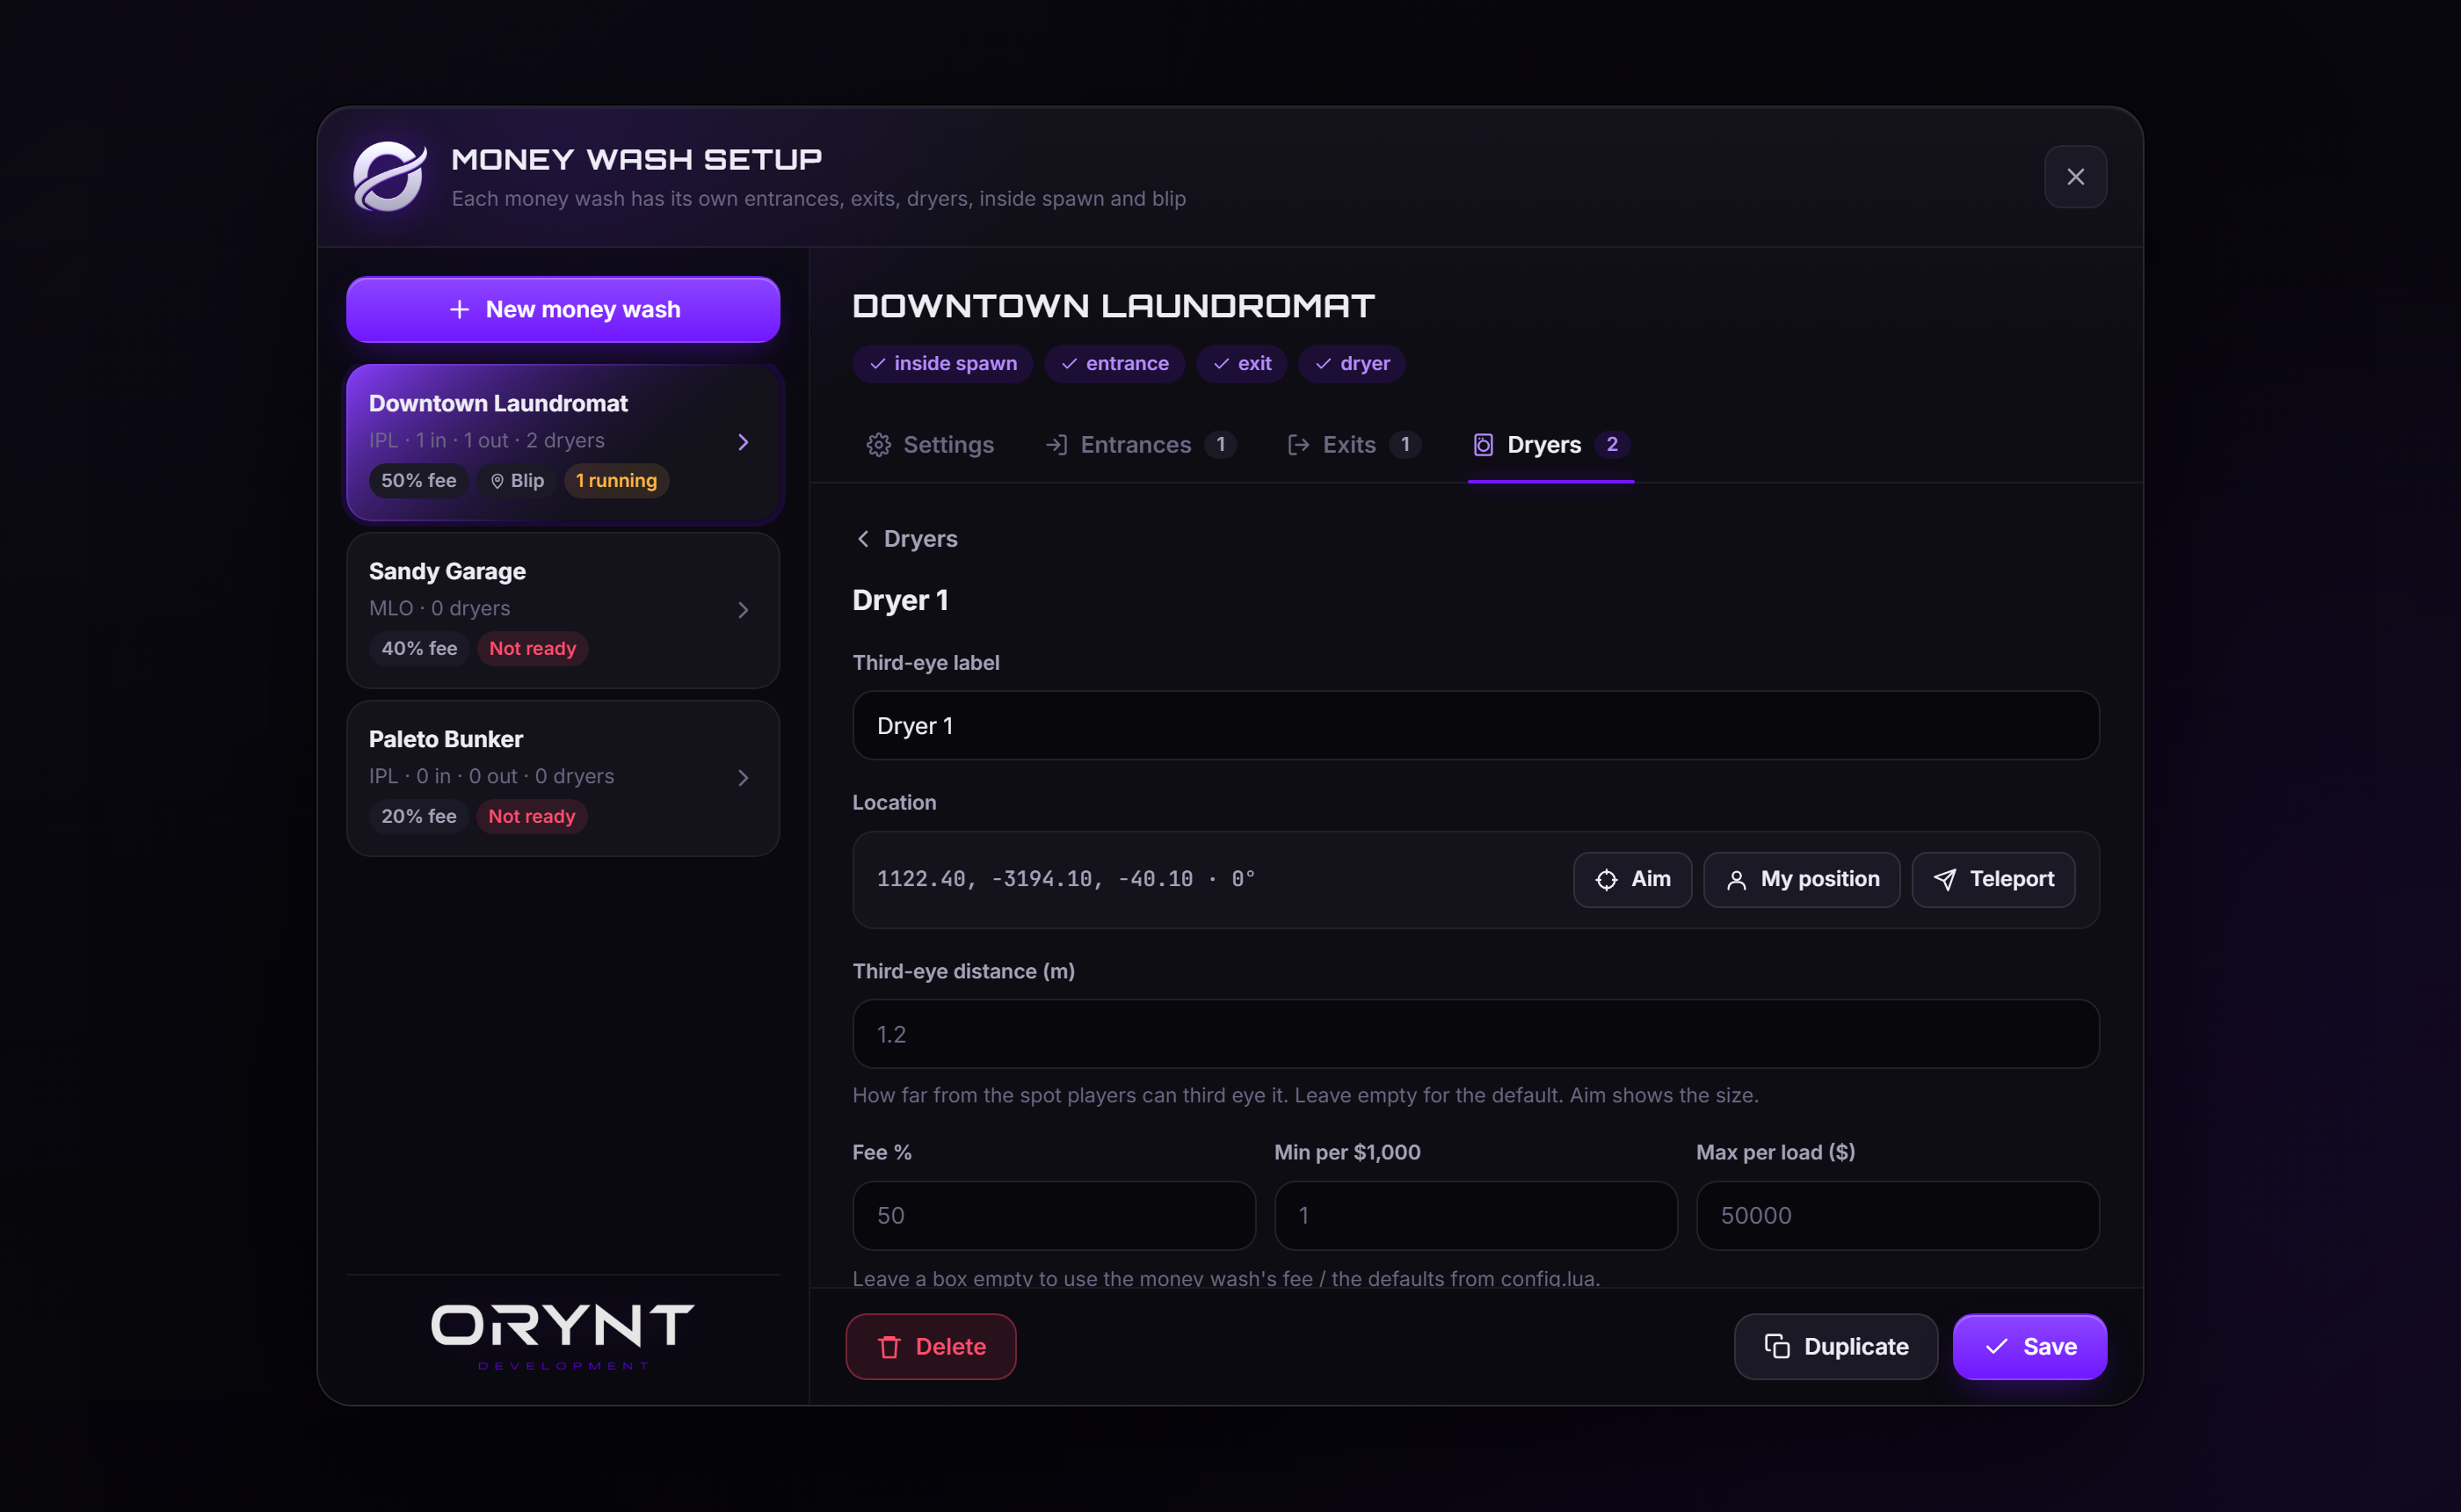This screenshot has height=1512, width=2461.
Task: Click the Sandy Garage Not ready badge
Action: [533, 649]
